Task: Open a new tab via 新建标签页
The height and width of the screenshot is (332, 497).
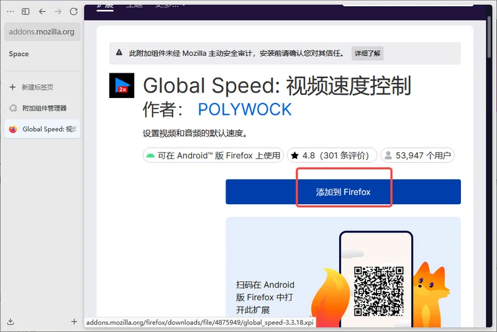Action: [42, 87]
